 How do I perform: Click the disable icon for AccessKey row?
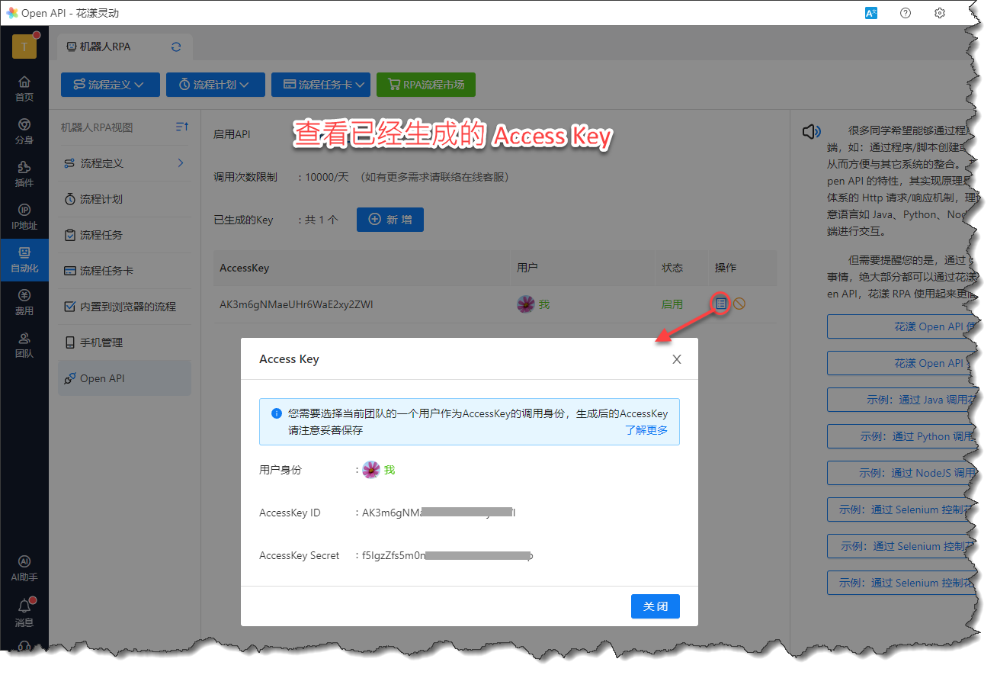(739, 304)
